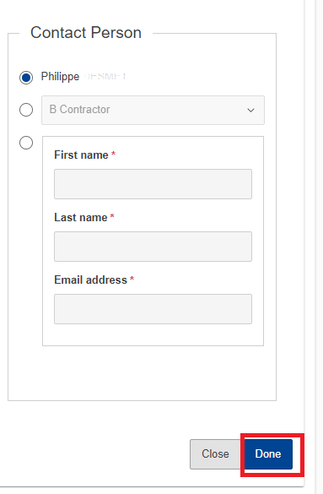The height and width of the screenshot is (494, 323).
Task: Click the First name label
Action: (x=81, y=155)
